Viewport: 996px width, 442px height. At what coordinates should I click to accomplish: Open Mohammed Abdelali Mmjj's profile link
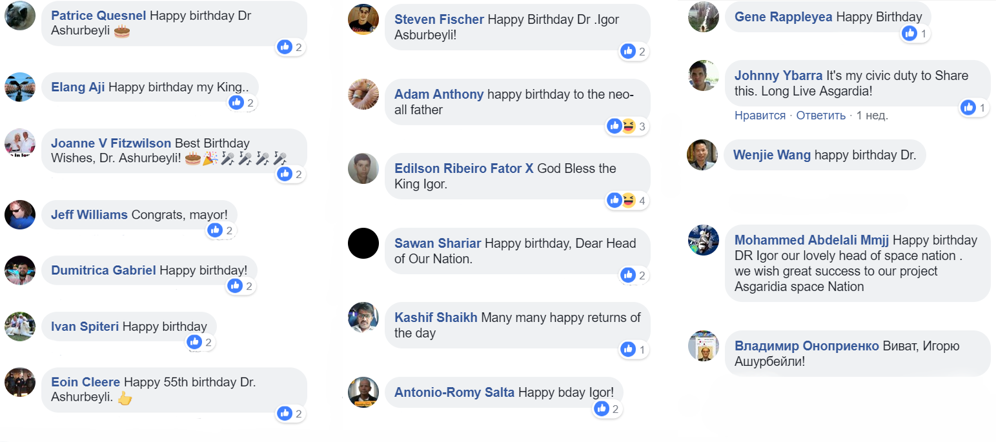(x=811, y=240)
